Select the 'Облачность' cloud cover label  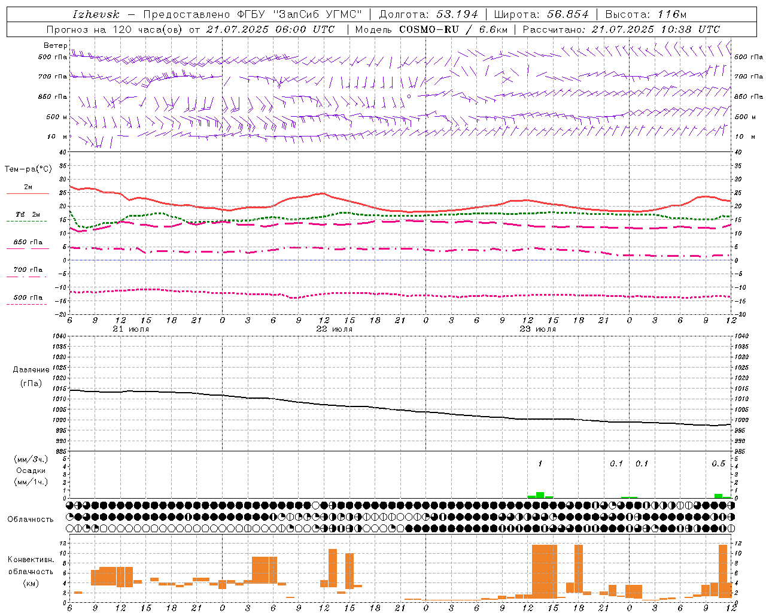point(31,519)
